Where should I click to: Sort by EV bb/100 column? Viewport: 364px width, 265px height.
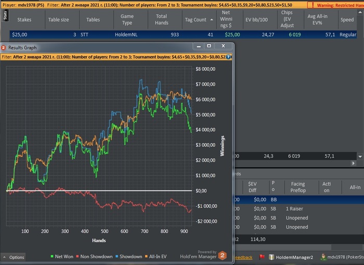256,20
